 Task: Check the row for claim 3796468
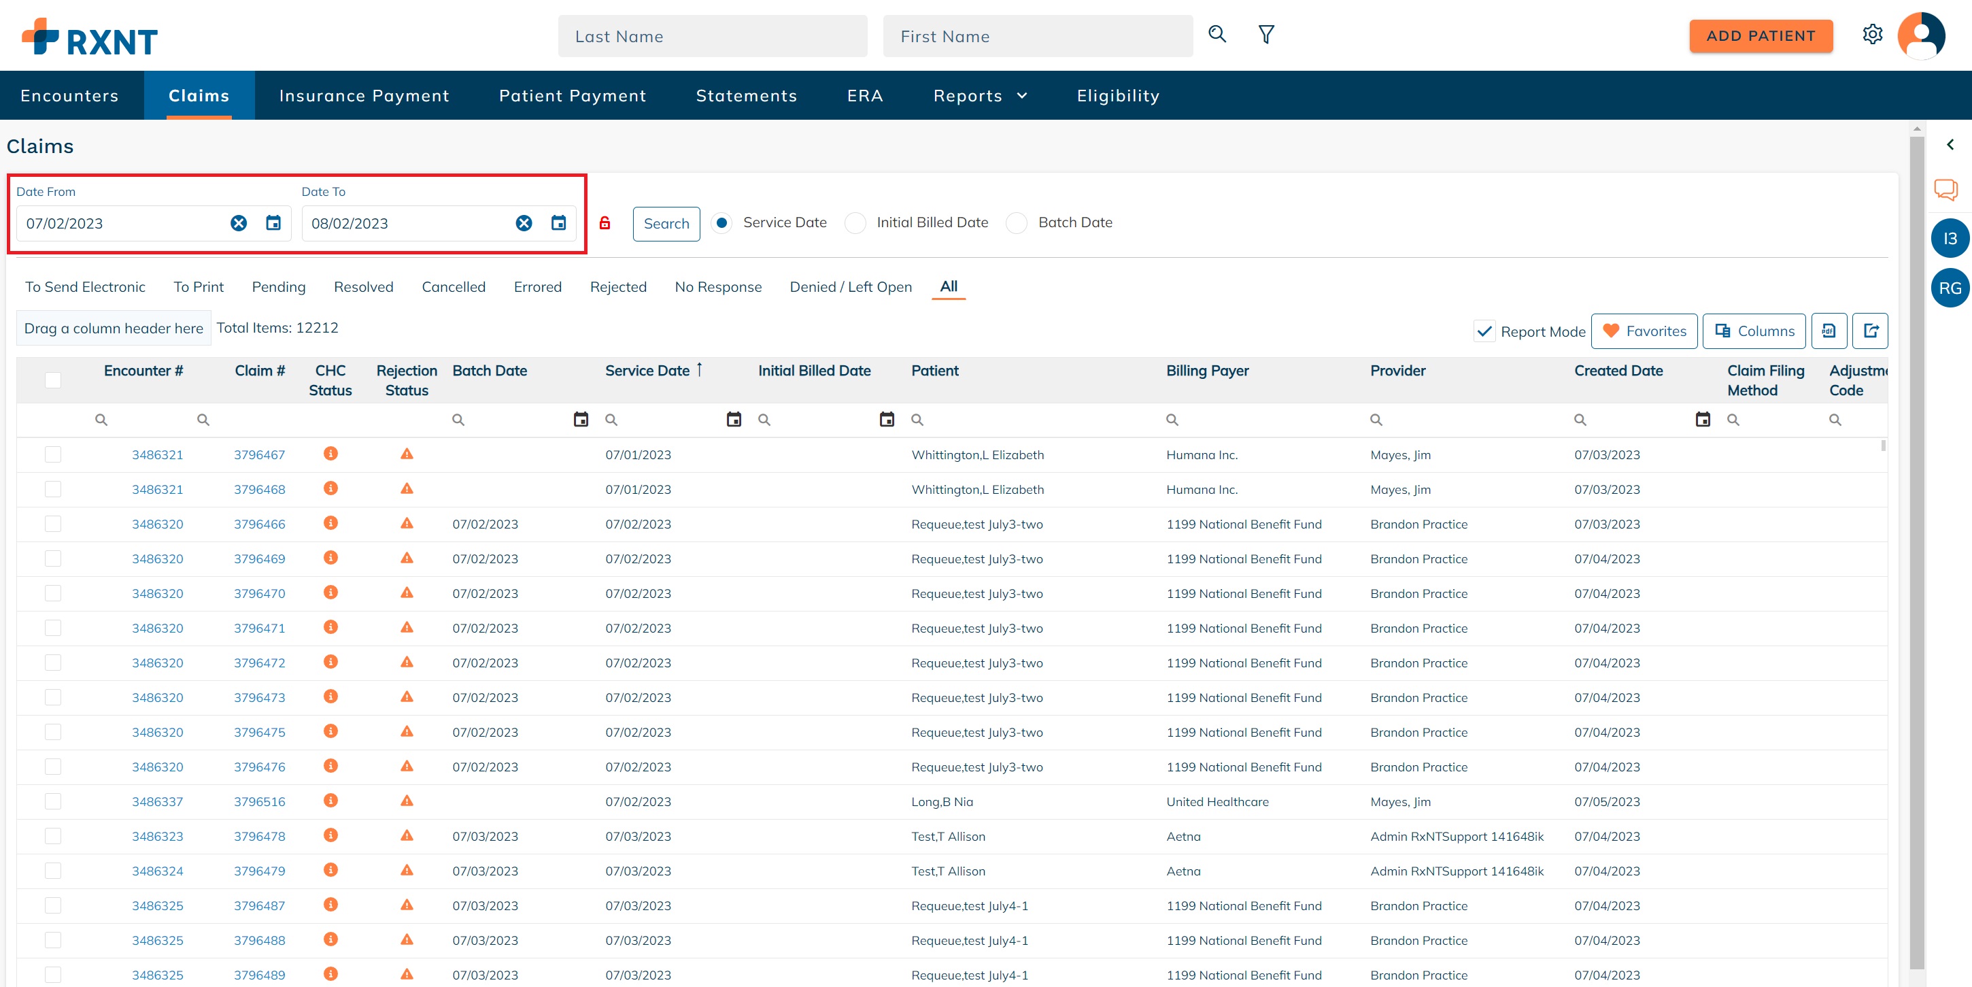[53, 488]
